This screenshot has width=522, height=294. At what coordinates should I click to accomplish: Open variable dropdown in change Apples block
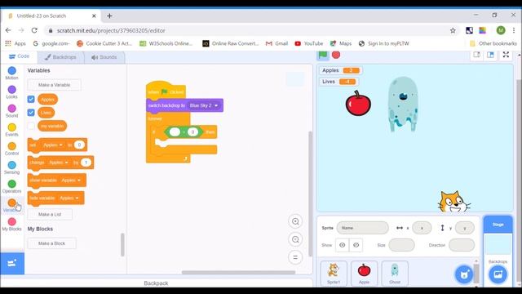coord(59,163)
